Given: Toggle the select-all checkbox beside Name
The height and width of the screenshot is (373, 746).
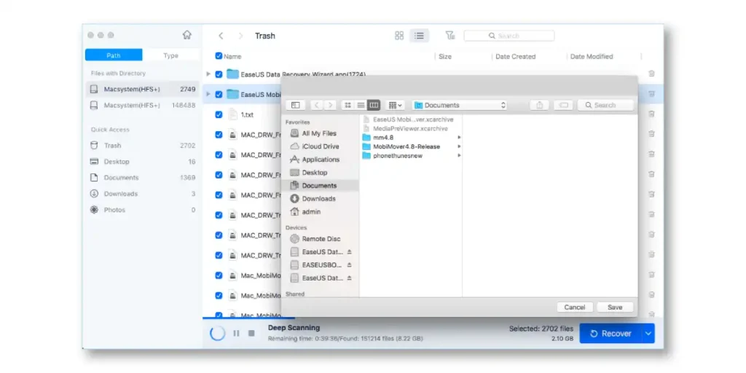Looking at the screenshot, I should [x=219, y=56].
